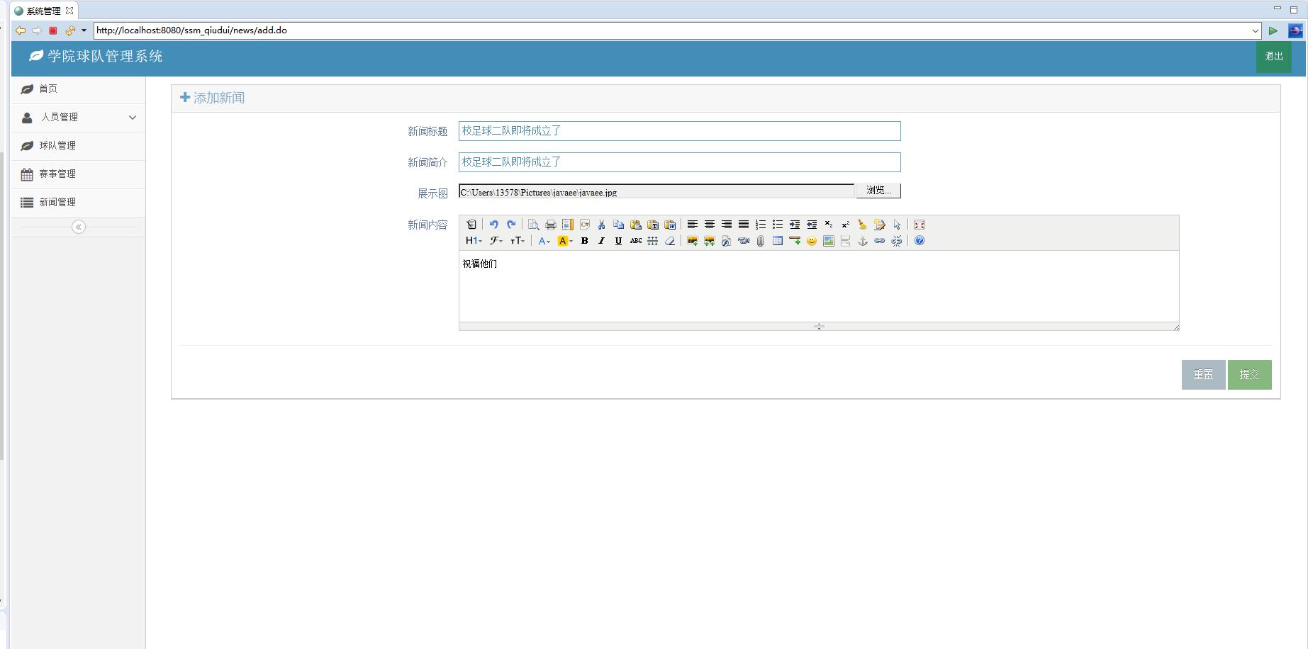Align editor text to the left
Image resolution: width=1308 pixels, height=649 pixels.
[693, 225]
